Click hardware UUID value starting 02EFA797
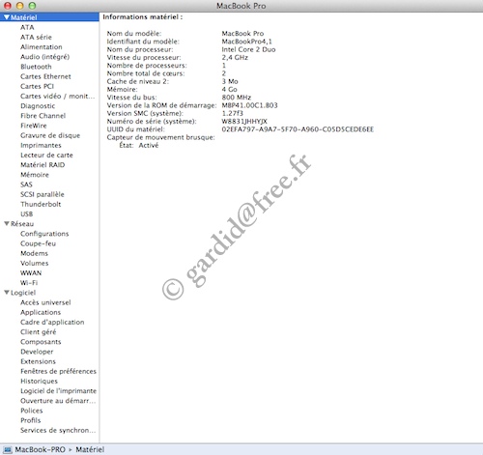Image resolution: width=483 pixels, height=455 pixels. (x=298, y=129)
